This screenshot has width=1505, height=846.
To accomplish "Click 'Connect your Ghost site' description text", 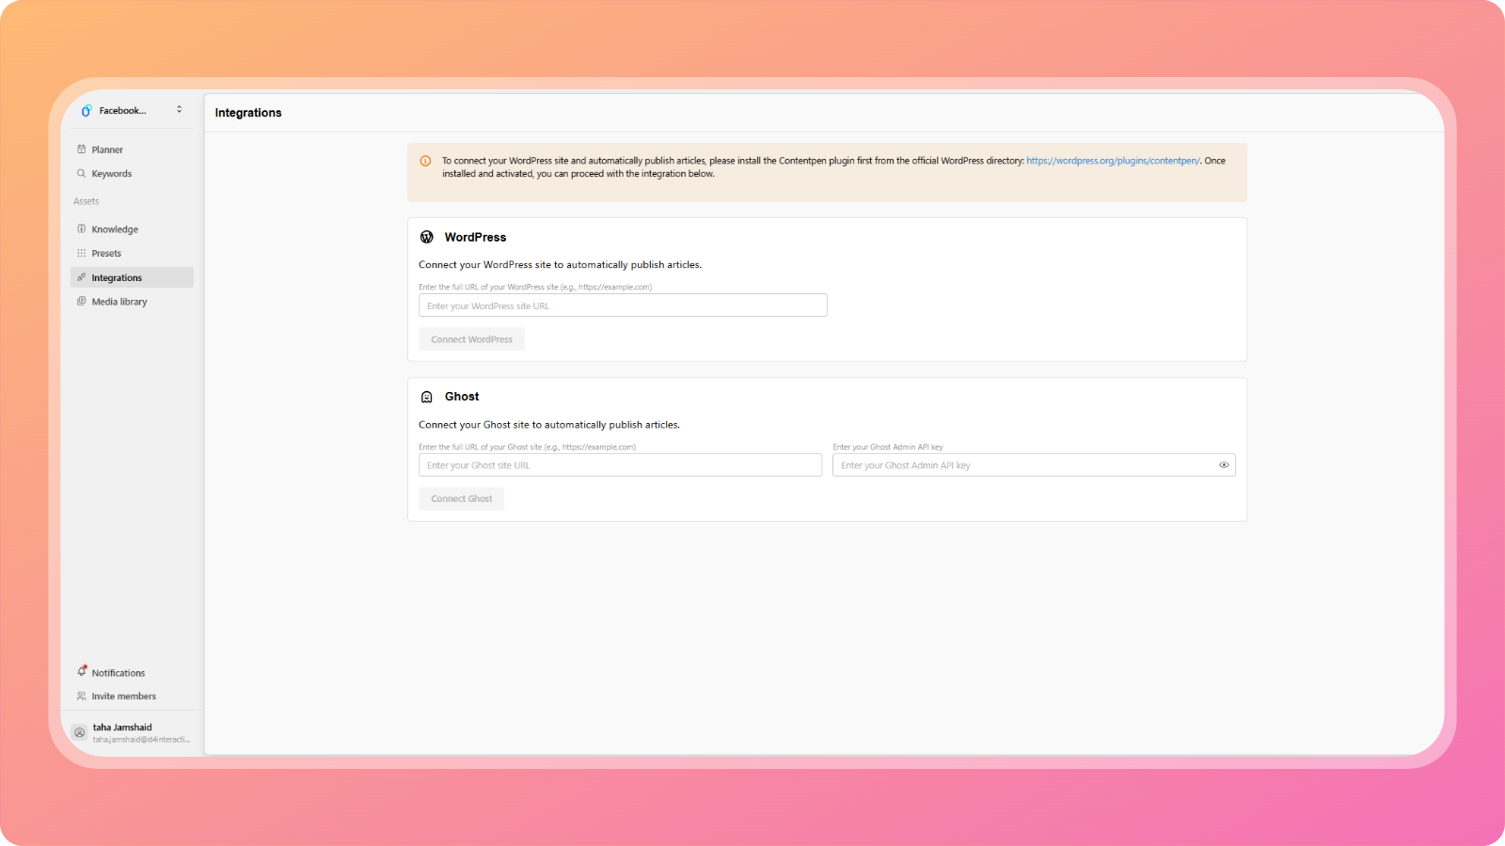I will (x=549, y=425).
